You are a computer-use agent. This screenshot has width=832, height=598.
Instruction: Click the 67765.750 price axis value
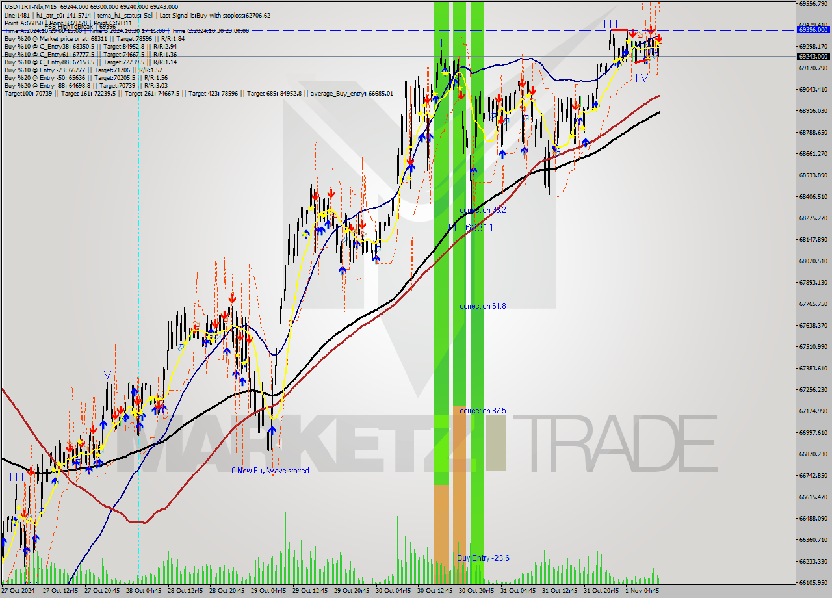813,304
